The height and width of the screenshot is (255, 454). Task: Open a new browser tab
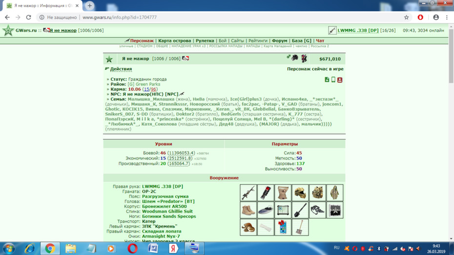pos(89,5)
